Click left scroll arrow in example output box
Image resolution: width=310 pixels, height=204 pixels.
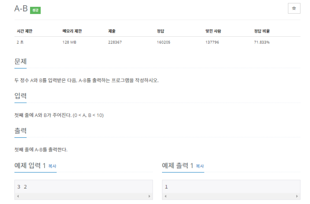pyautogui.click(x=166, y=196)
